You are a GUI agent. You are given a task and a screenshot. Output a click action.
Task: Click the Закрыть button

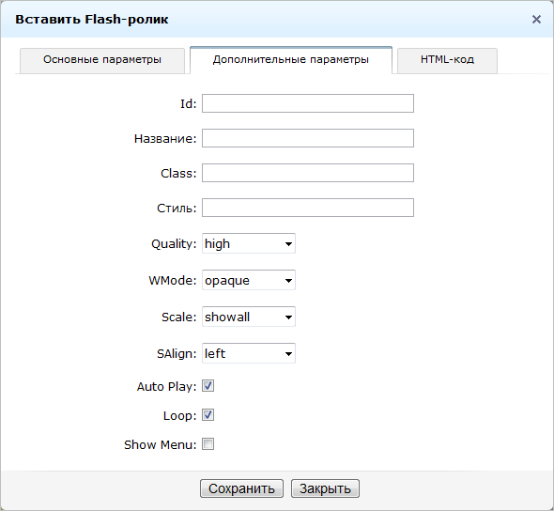[325, 488]
